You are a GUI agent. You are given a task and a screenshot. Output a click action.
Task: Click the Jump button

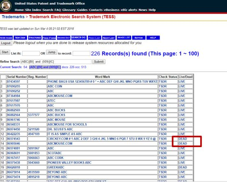[x=52, y=52]
